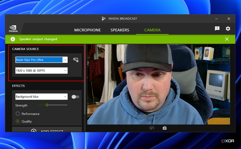Close the NVIDIA Broadcast window
The width and height of the screenshot is (241, 149).
click(229, 19)
